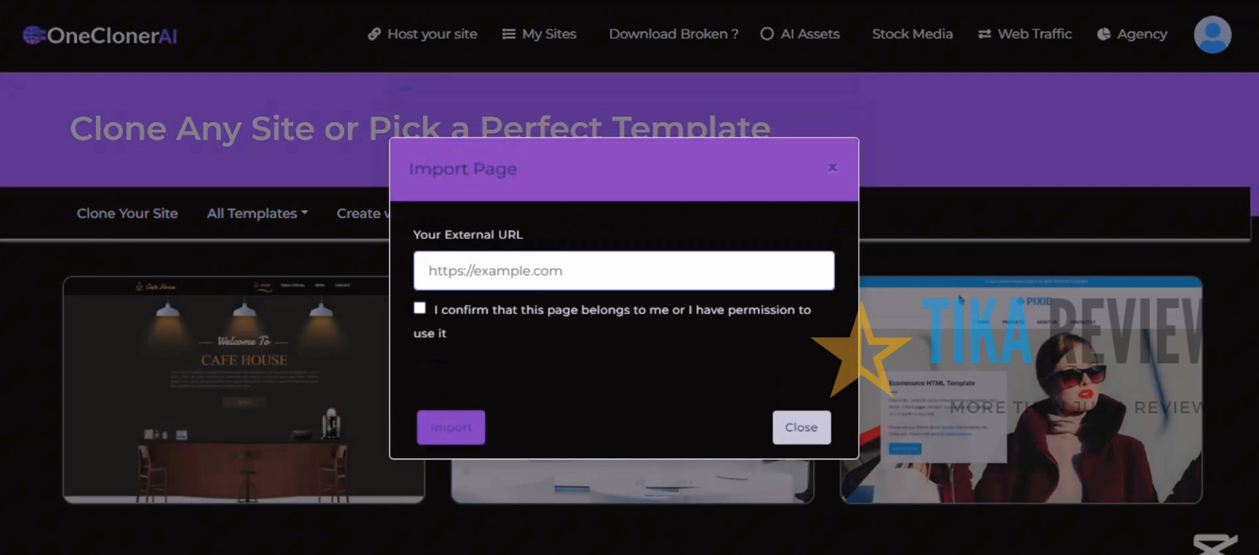Click the circle icon beside AI Assets
Viewport: 1259px width, 555px height.
[767, 34]
